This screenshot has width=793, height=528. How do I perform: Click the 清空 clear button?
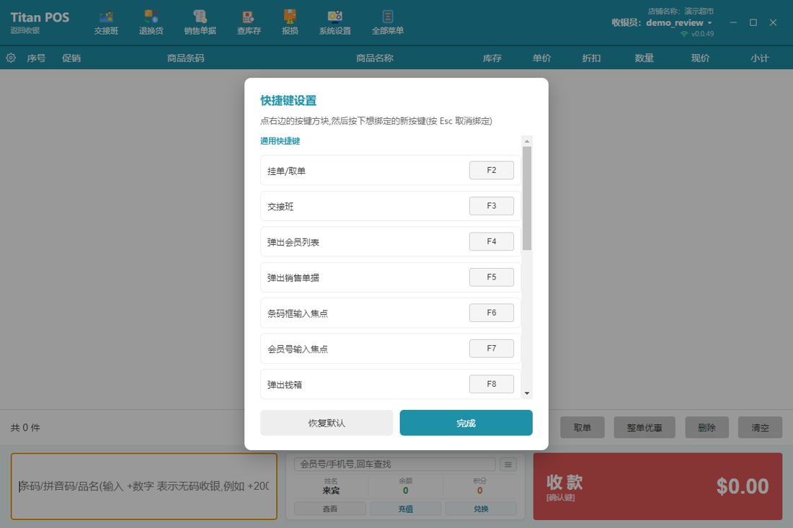(x=760, y=427)
